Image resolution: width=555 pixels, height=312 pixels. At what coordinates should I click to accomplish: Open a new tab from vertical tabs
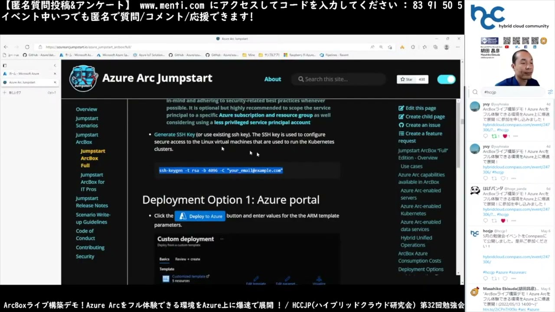(29, 92)
